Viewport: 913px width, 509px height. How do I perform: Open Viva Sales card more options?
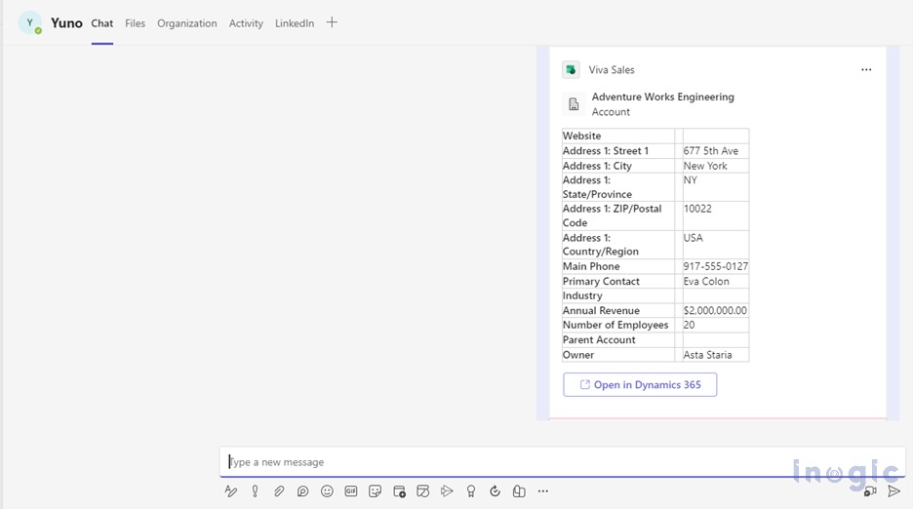[x=866, y=70]
